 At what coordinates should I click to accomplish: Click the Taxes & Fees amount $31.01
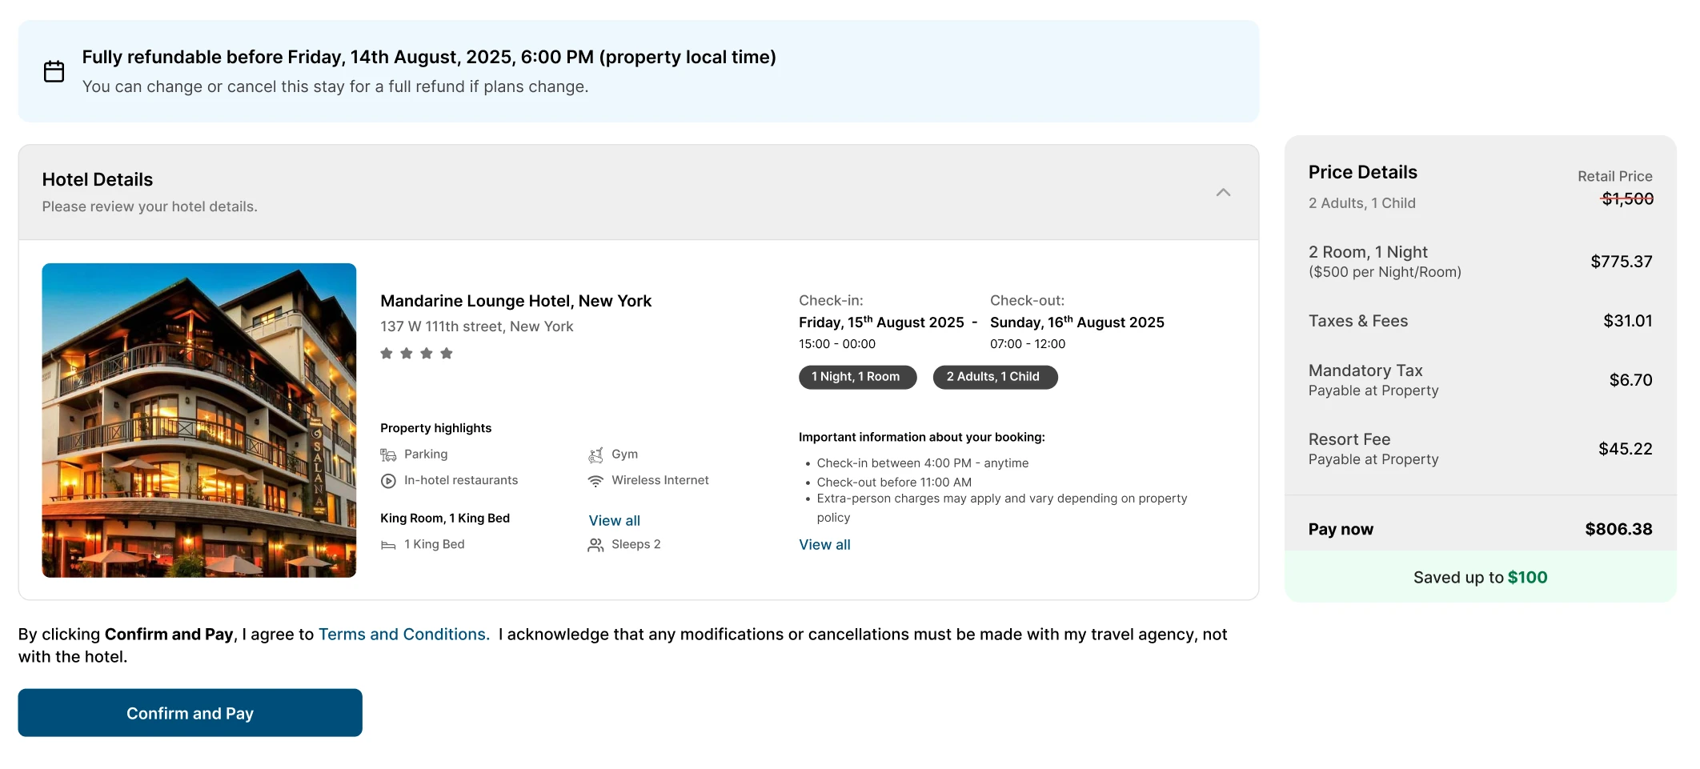(1628, 321)
